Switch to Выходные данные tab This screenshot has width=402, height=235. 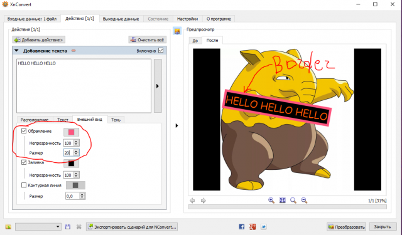pyautogui.click(x=121, y=19)
